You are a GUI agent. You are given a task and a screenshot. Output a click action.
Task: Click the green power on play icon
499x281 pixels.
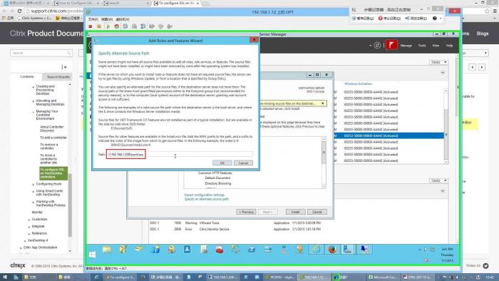[x=108, y=26]
